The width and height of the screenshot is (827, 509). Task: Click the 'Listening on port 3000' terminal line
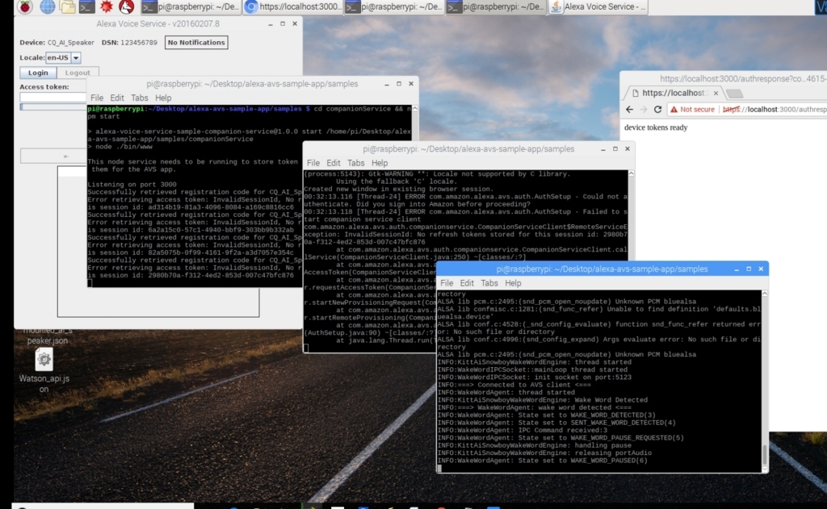132,185
